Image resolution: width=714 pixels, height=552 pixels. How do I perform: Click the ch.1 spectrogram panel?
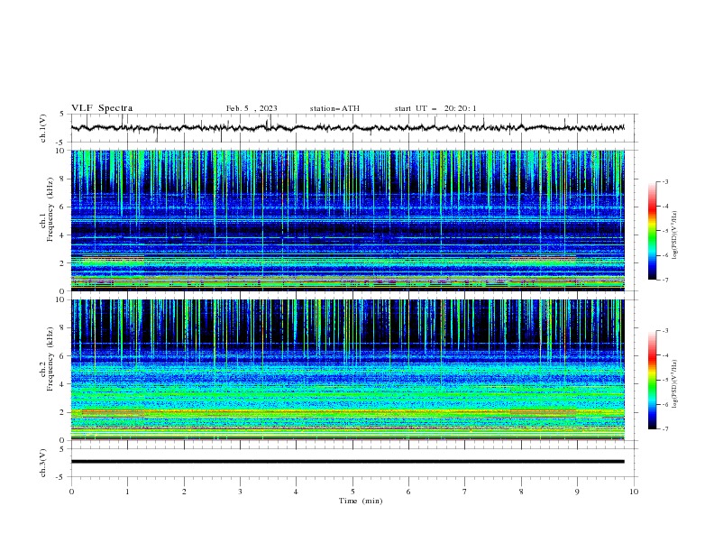348,220
